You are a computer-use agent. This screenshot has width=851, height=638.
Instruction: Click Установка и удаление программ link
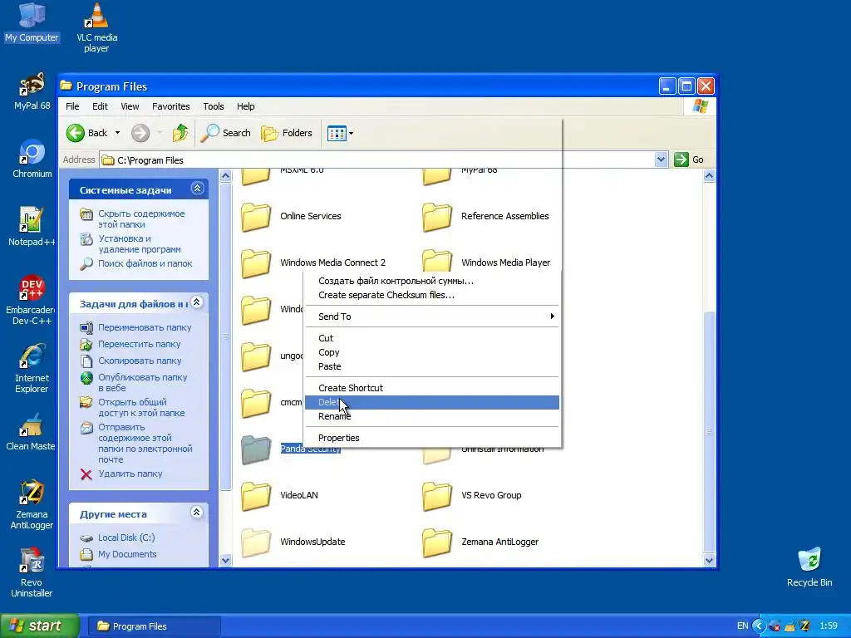pos(140,243)
